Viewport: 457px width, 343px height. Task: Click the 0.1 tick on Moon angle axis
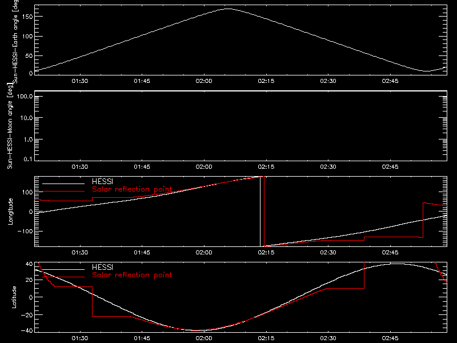click(28, 159)
